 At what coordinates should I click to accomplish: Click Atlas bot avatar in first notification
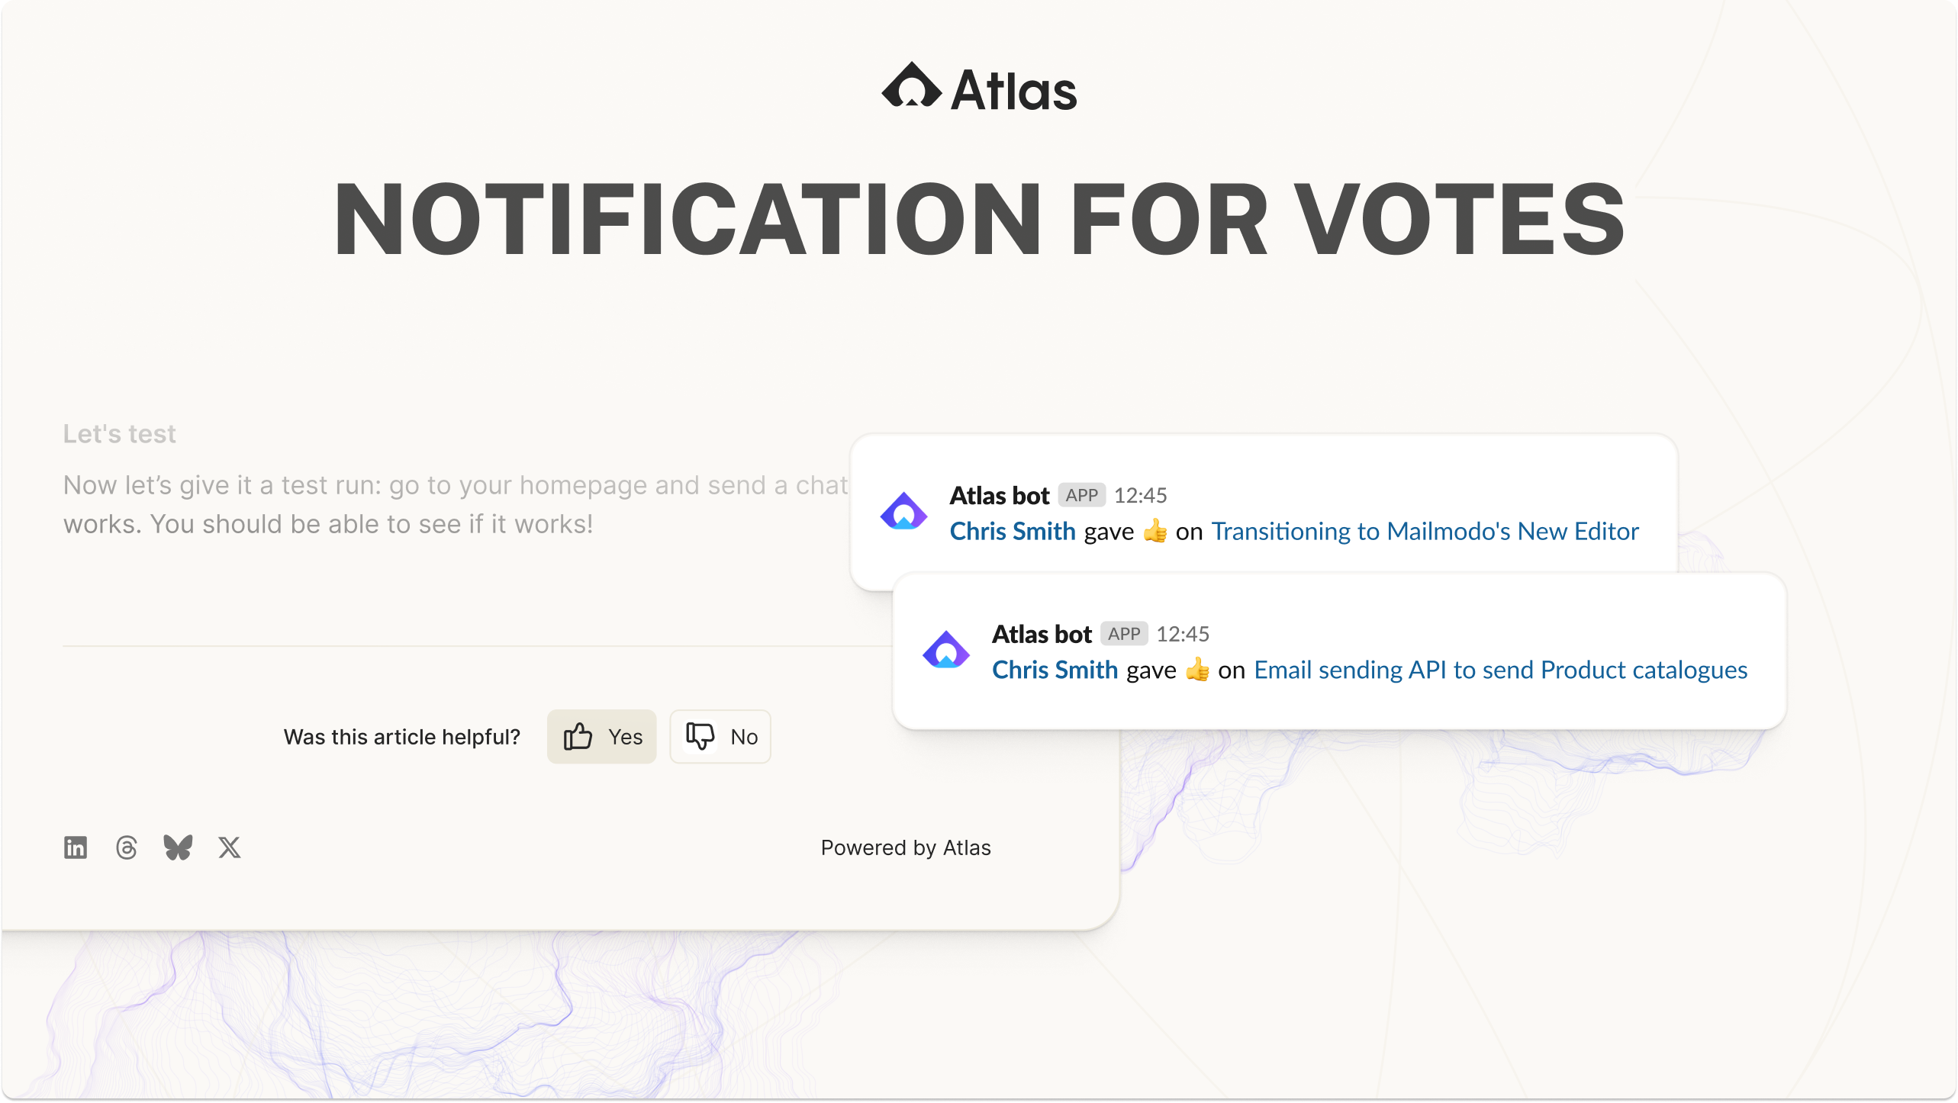[903, 512]
